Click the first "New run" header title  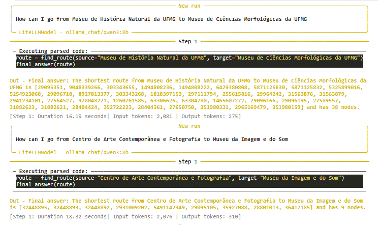point(190,6)
